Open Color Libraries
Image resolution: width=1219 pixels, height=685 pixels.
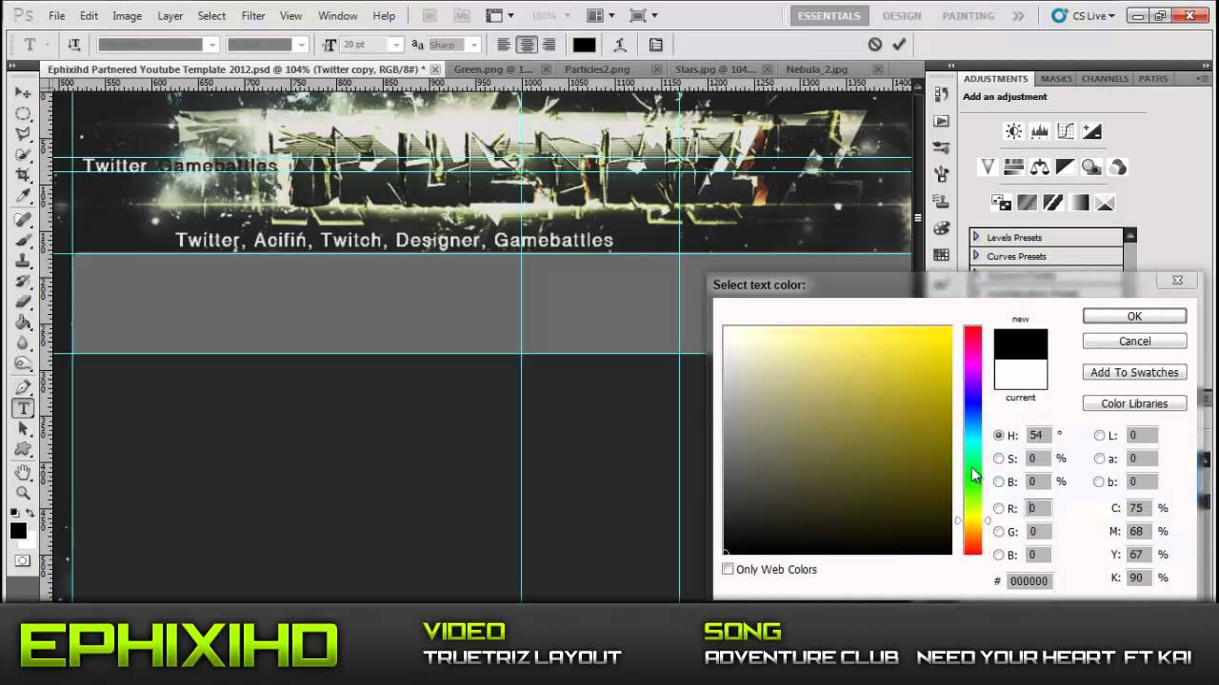1134,404
